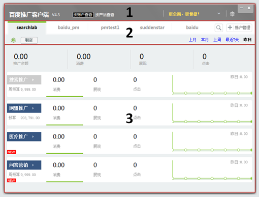Click arrow icon on 医疗推广 button
259x197 pixels.
coord(33,136)
